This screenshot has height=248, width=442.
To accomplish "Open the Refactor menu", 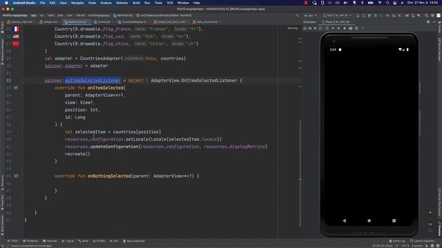I will [x=122, y=3].
